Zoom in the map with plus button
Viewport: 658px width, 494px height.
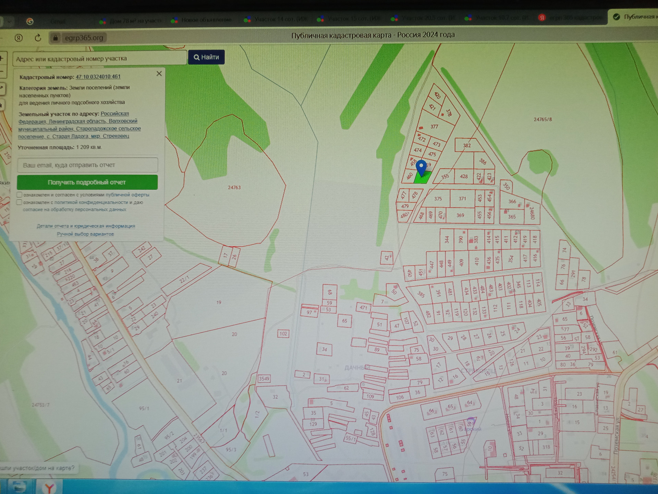click(x=2, y=58)
